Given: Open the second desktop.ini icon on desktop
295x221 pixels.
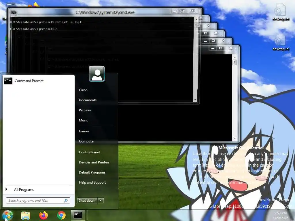Looking at the screenshot, I should click(281, 42).
